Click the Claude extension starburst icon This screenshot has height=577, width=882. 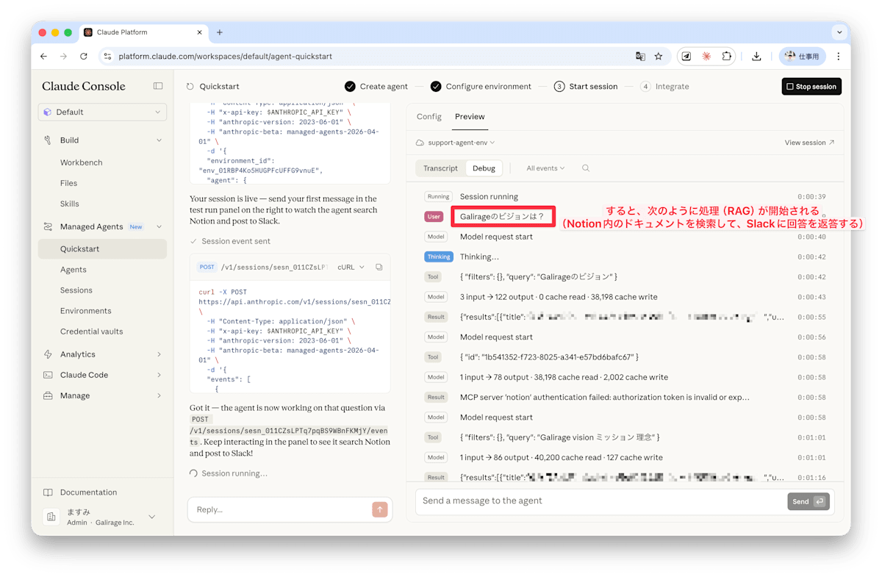tap(706, 56)
